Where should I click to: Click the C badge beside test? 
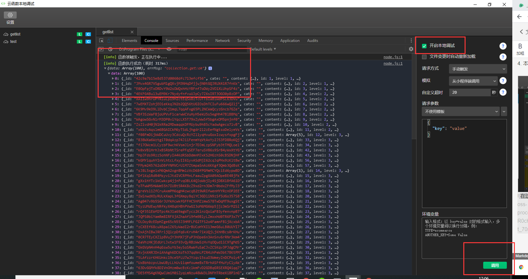point(88,42)
